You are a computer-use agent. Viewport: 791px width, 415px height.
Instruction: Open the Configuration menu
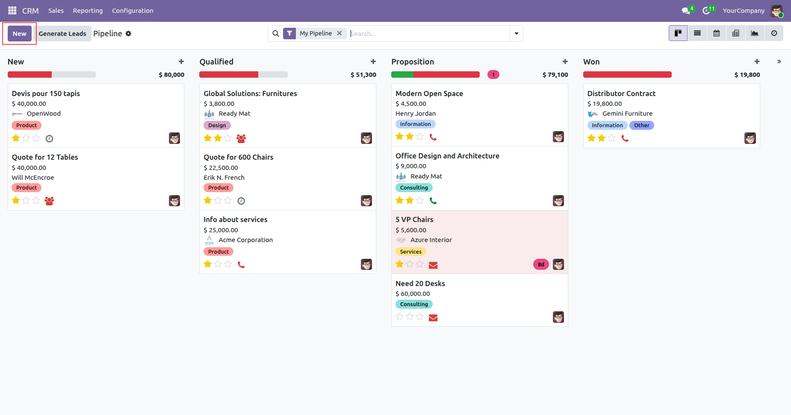[x=133, y=11]
